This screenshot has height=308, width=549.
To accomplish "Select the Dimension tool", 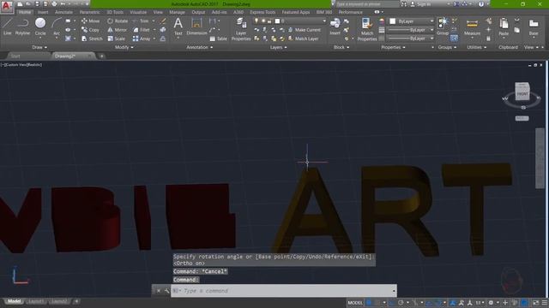I will (196, 27).
